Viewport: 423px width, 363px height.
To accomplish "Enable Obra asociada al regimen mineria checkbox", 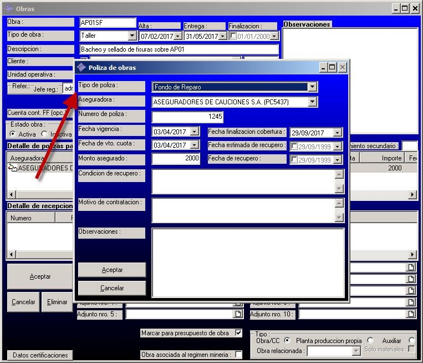I will coord(238,355).
